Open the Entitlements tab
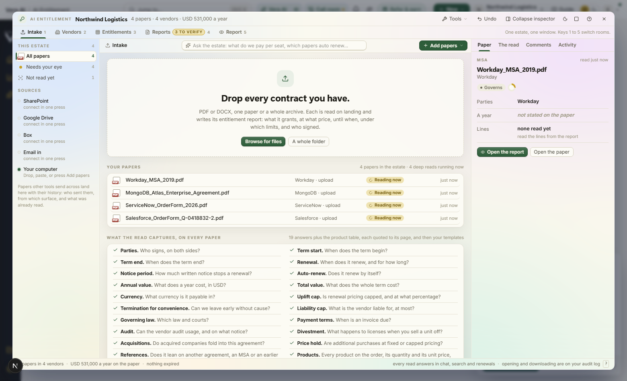Screen dimensions: 627x381 pyautogui.click(x=116, y=32)
